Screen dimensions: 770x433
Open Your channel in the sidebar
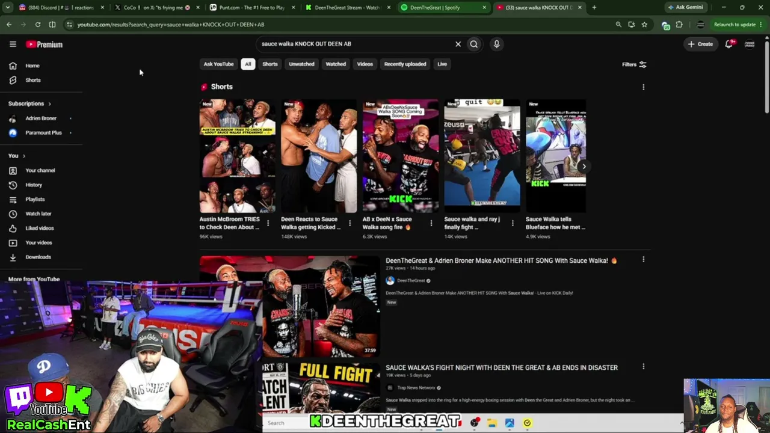click(41, 170)
